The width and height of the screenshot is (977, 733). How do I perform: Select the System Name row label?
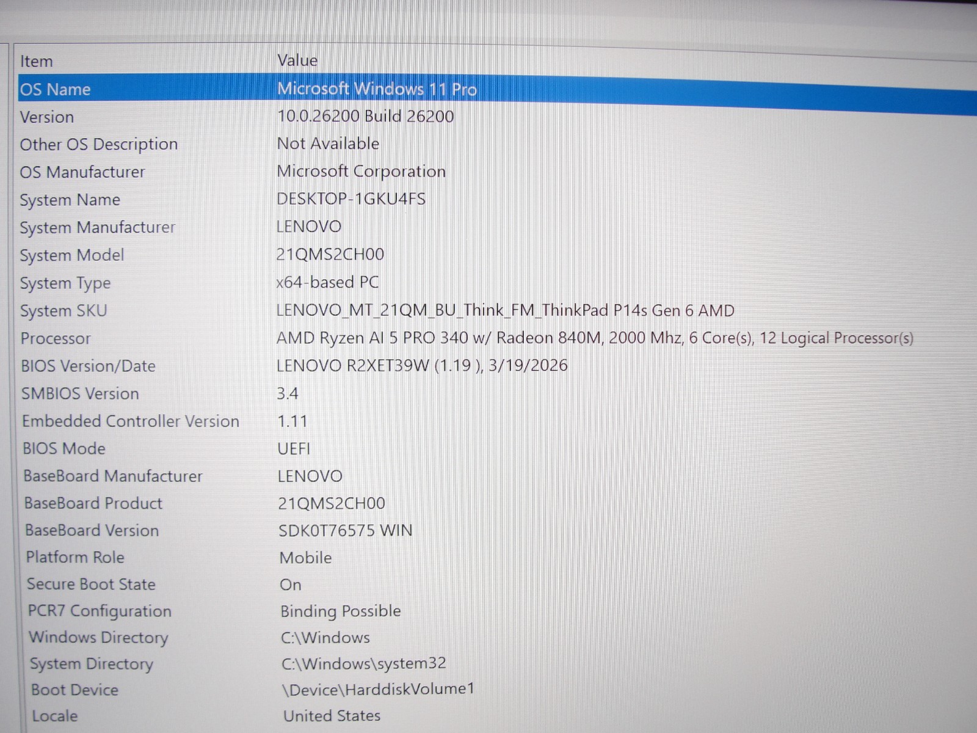[70, 200]
